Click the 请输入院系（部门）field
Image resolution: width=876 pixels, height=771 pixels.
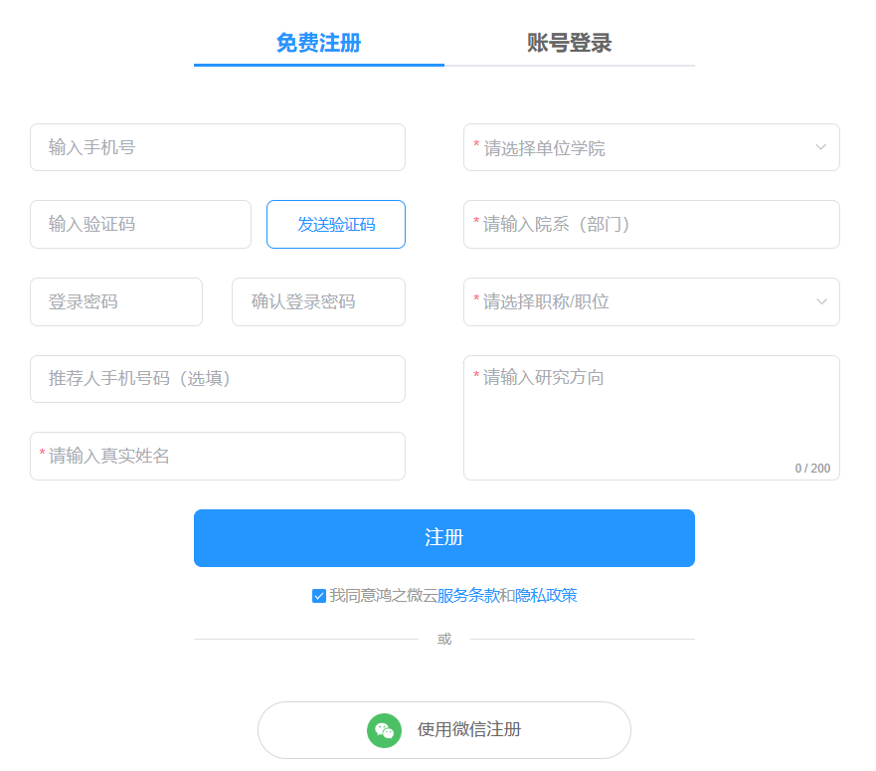point(651,225)
